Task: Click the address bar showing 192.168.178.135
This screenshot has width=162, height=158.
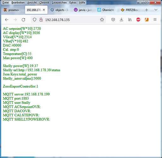Action: pos(69,20)
